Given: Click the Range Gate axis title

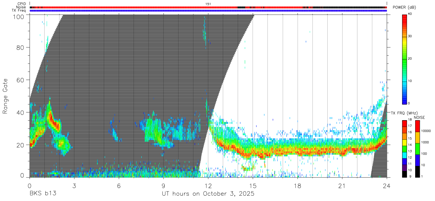Looking at the screenshot, I should 5,95.
